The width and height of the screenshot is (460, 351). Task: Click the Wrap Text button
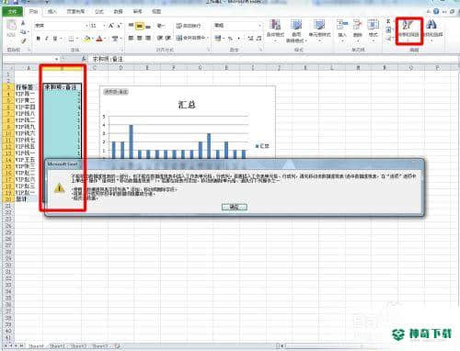click(x=189, y=26)
